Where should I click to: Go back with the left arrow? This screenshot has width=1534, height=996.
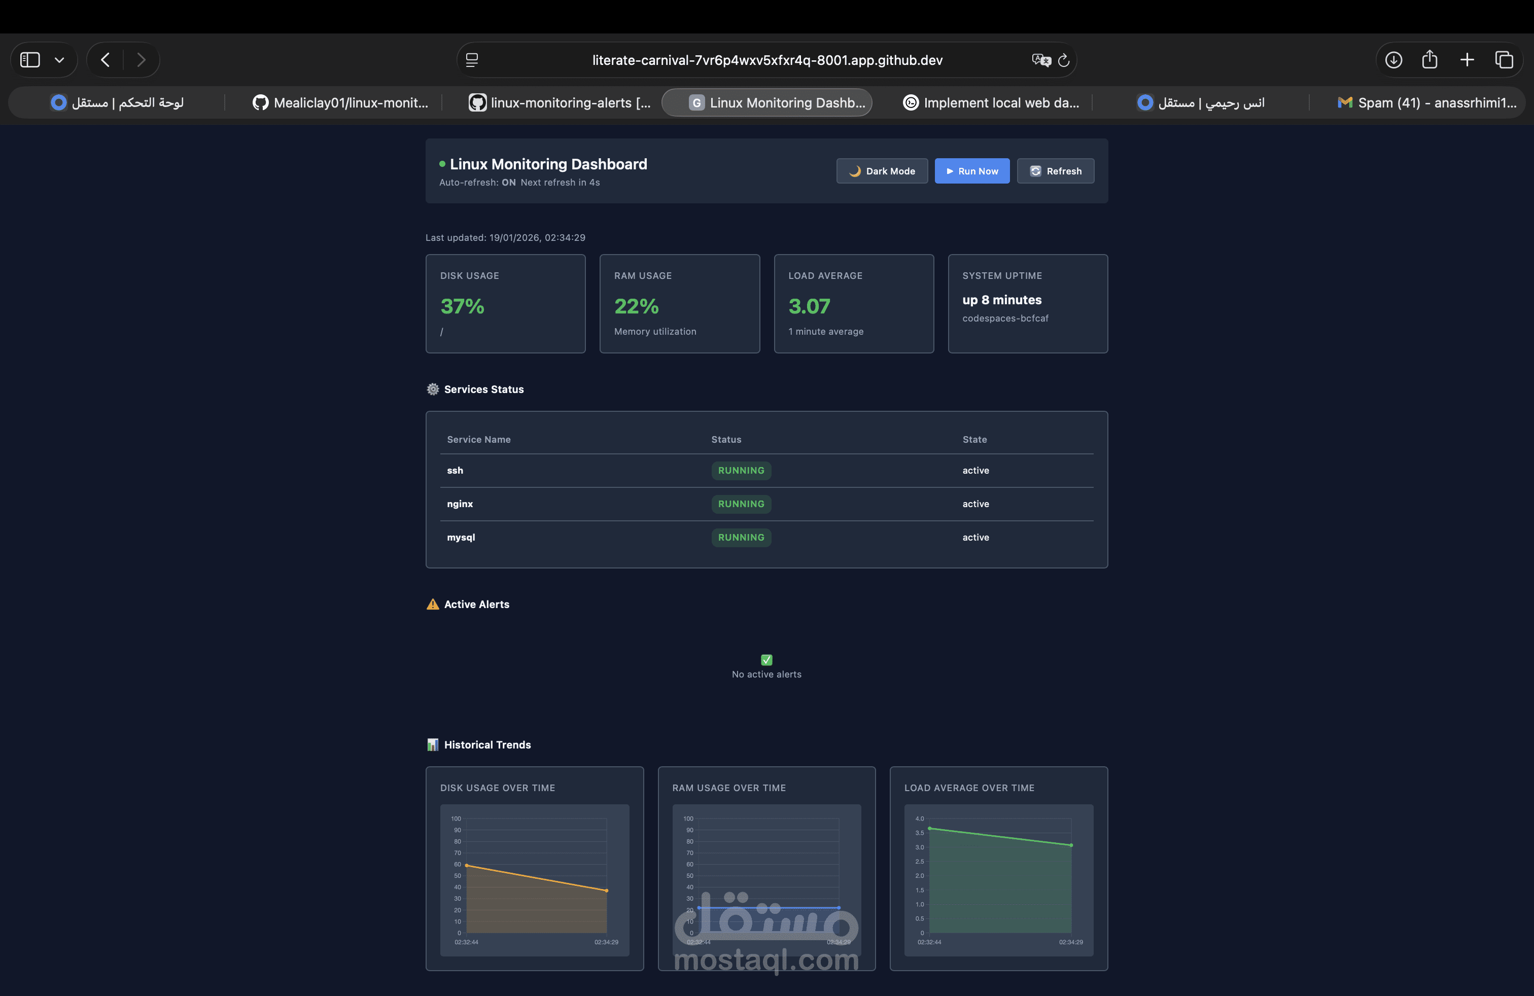106,60
